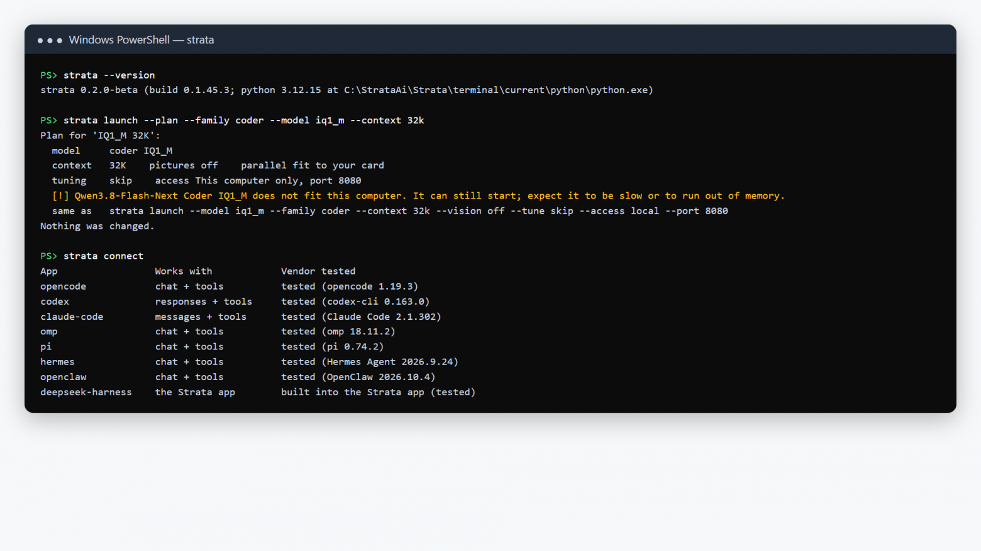Screen dimensions: 981x551
Task: Click the third window control dot
Action: click(59, 40)
